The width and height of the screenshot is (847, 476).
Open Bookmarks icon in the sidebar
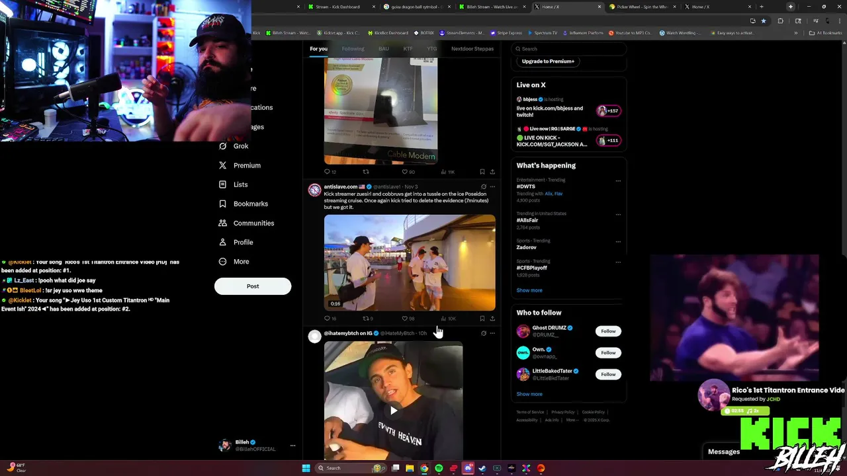[x=222, y=204]
